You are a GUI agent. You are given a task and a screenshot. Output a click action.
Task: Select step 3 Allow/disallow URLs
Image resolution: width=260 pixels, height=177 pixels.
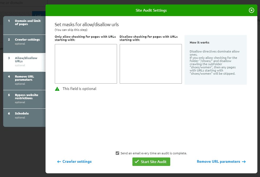24,62
